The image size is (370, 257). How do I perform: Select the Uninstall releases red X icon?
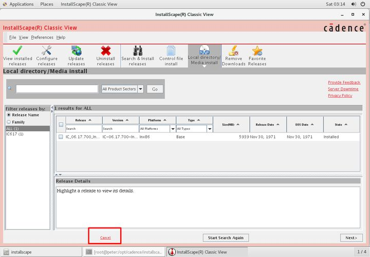(x=106, y=50)
